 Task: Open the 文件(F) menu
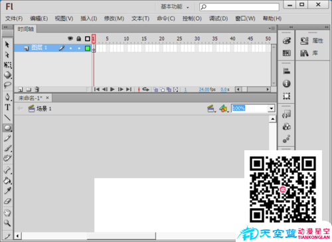14,19
